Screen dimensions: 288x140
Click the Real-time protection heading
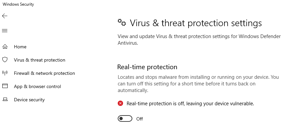point(147,67)
